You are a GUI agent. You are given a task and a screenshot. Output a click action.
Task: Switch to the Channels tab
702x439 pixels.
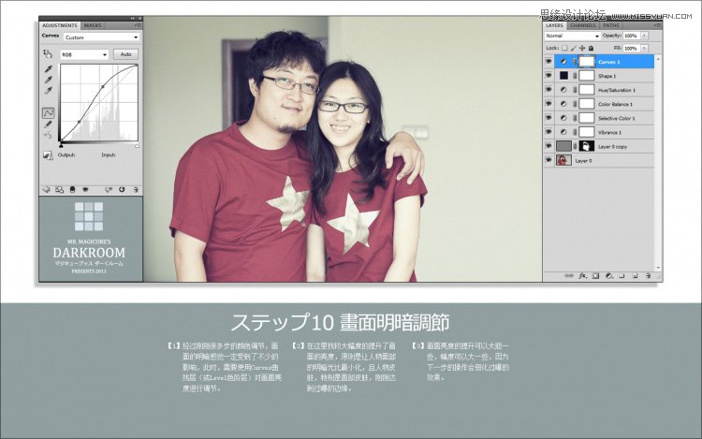pyautogui.click(x=583, y=25)
